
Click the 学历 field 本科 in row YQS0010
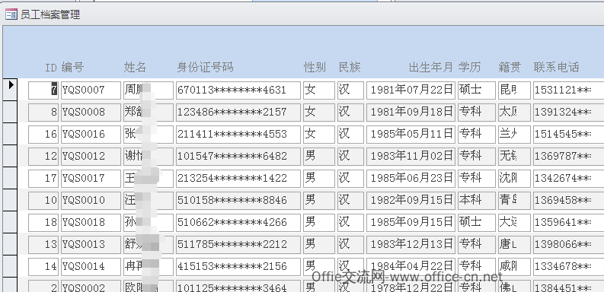pos(477,201)
